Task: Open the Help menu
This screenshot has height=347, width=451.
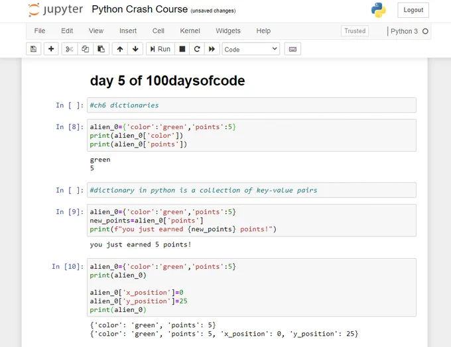Action: (x=263, y=31)
